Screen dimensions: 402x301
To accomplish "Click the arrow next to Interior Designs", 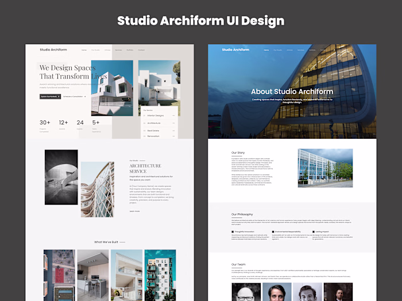I will pyautogui.click(x=173, y=116).
